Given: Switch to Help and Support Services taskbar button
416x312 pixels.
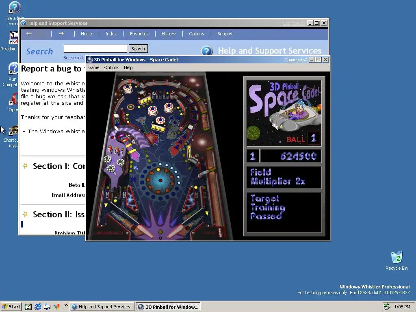Looking at the screenshot, I should point(102,307).
